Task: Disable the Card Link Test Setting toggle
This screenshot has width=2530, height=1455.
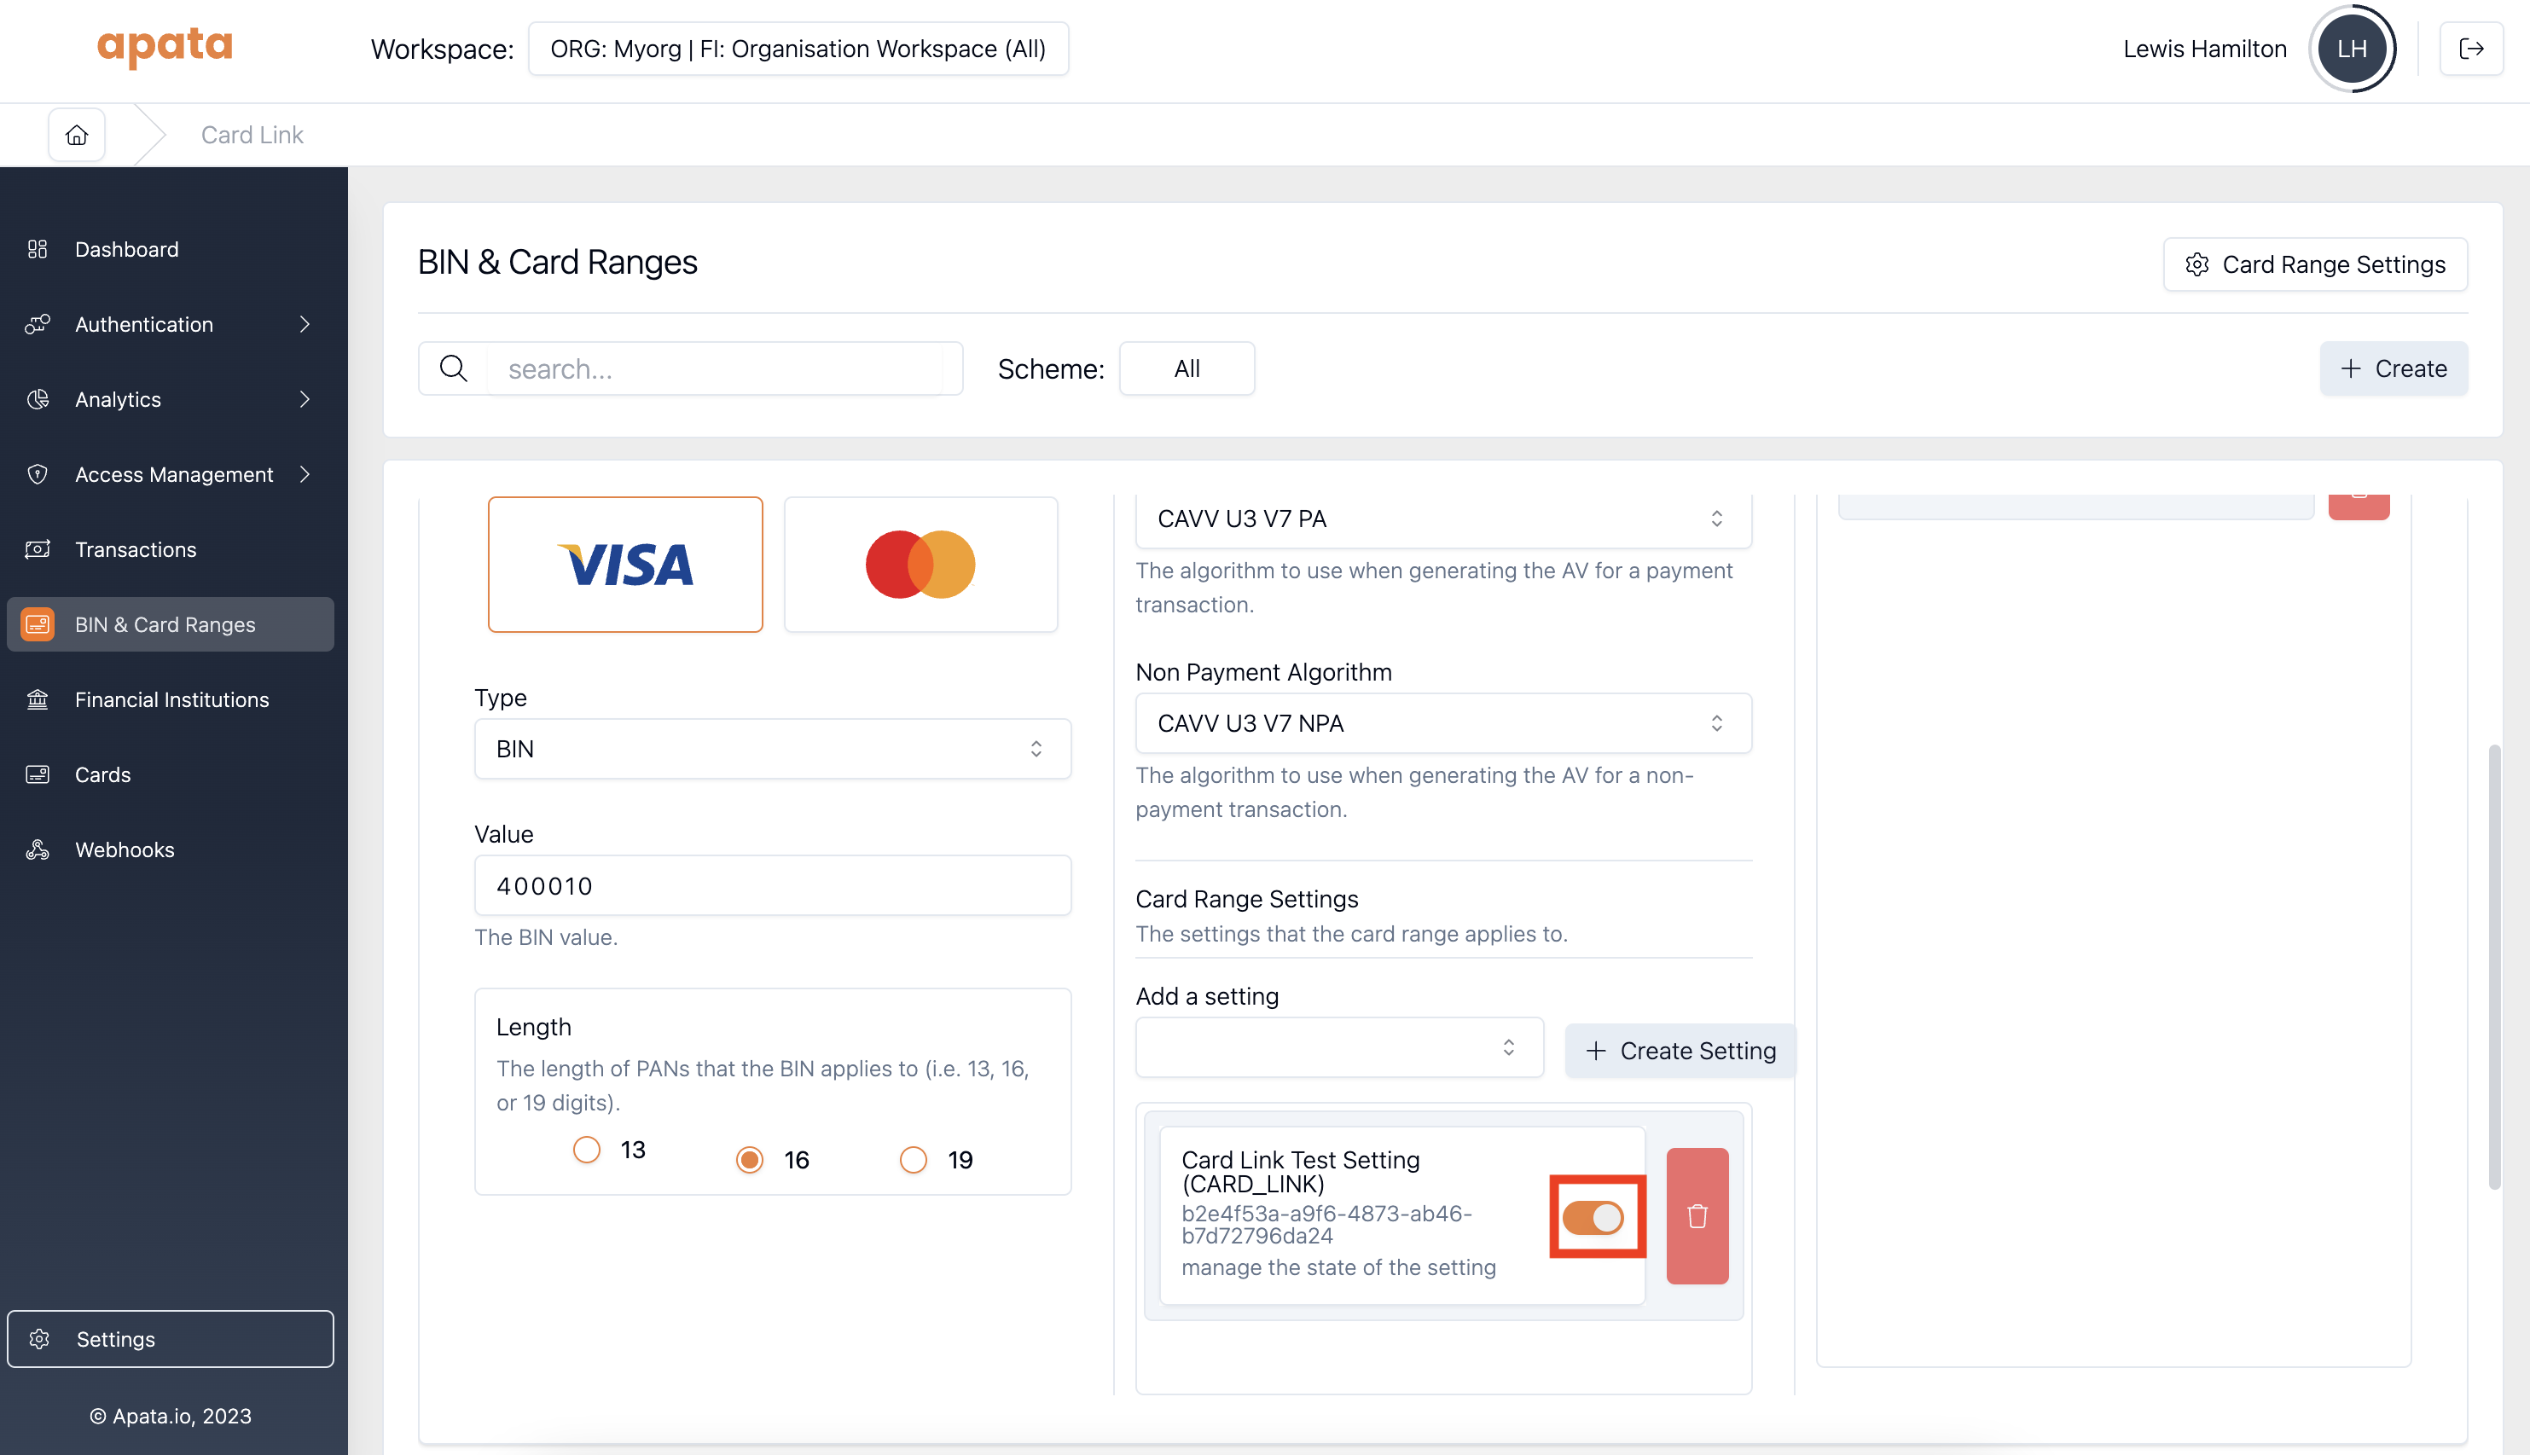Action: click(x=1596, y=1217)
